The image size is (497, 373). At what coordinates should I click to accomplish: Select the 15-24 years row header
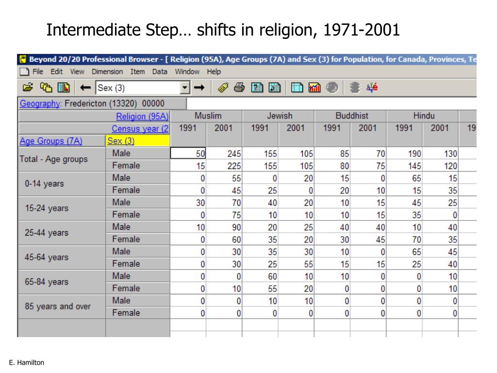tap(62, 208)
